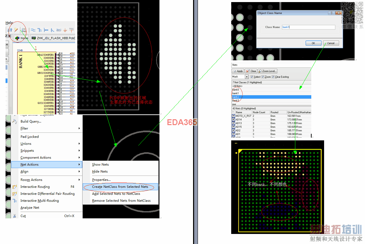The height and width of the screenshot is (244, 365).
Task: Uncheck the AD13 net checkbox
Action: coord(234,123)
